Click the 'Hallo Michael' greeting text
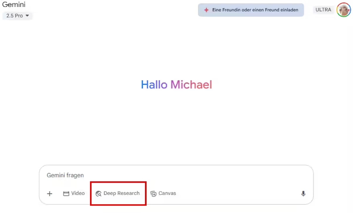353x213 pixels. 176,85
